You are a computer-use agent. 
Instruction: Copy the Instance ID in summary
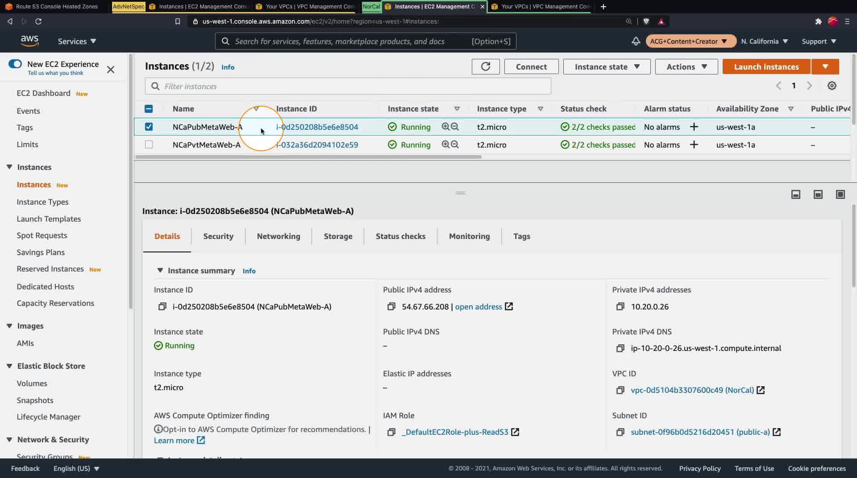[162, 306]
